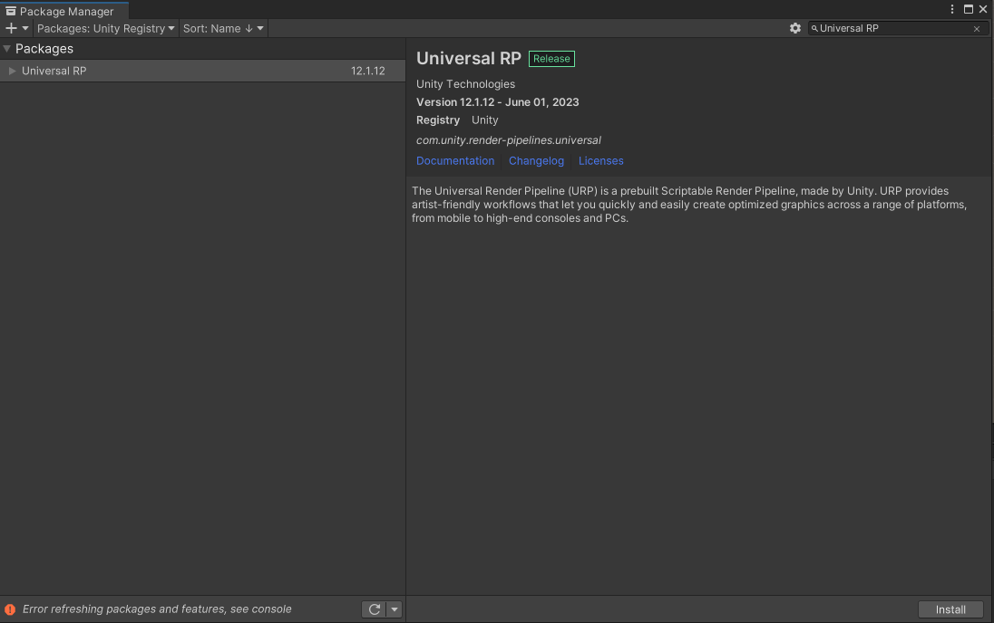Click the refresh package list icon
Screen dimensions: 994x623
point(375,609)
